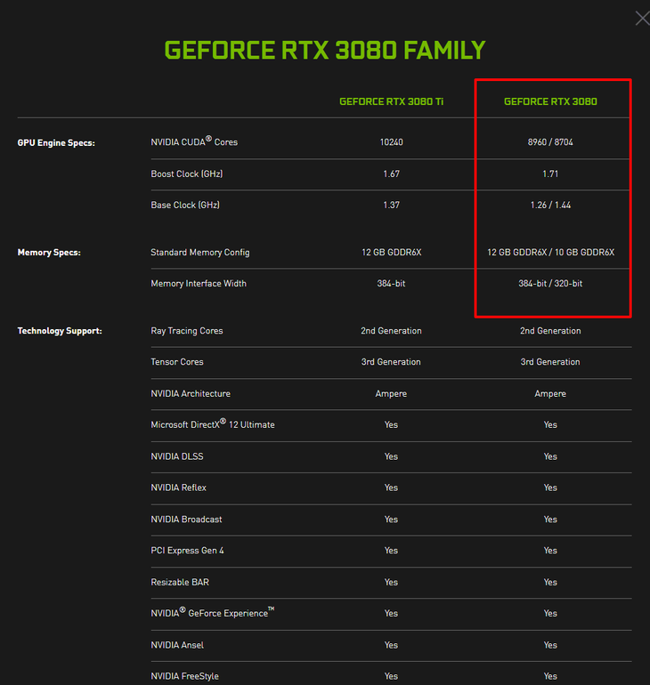This screenshot has height=685, width=650.
Task: Click the Technology Support section label
Action: [60, 331]
